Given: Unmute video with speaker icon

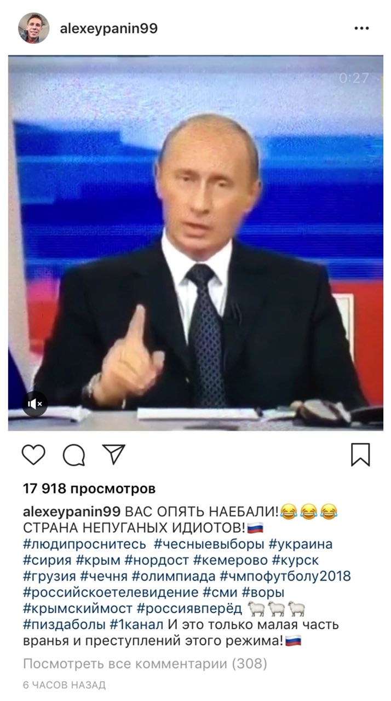Looking at the screenshot, I should coord(35,404).
